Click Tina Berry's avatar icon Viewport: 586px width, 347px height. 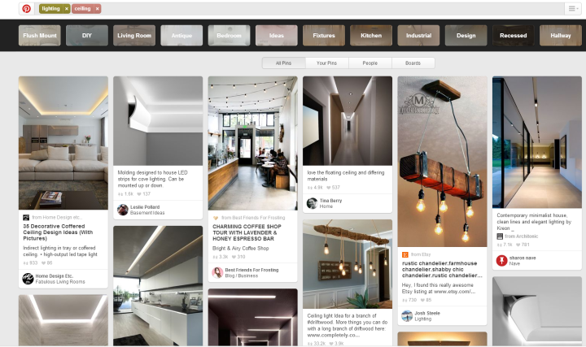(x=312, y=203)
